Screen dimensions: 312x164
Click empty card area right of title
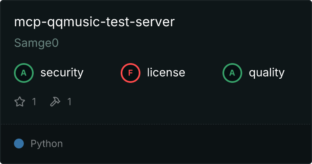click(x=242, y=23)
